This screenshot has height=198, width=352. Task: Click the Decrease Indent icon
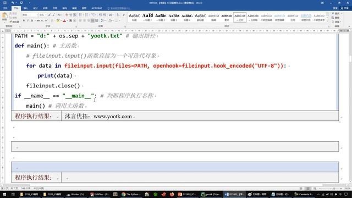click(x=101, y=15)
